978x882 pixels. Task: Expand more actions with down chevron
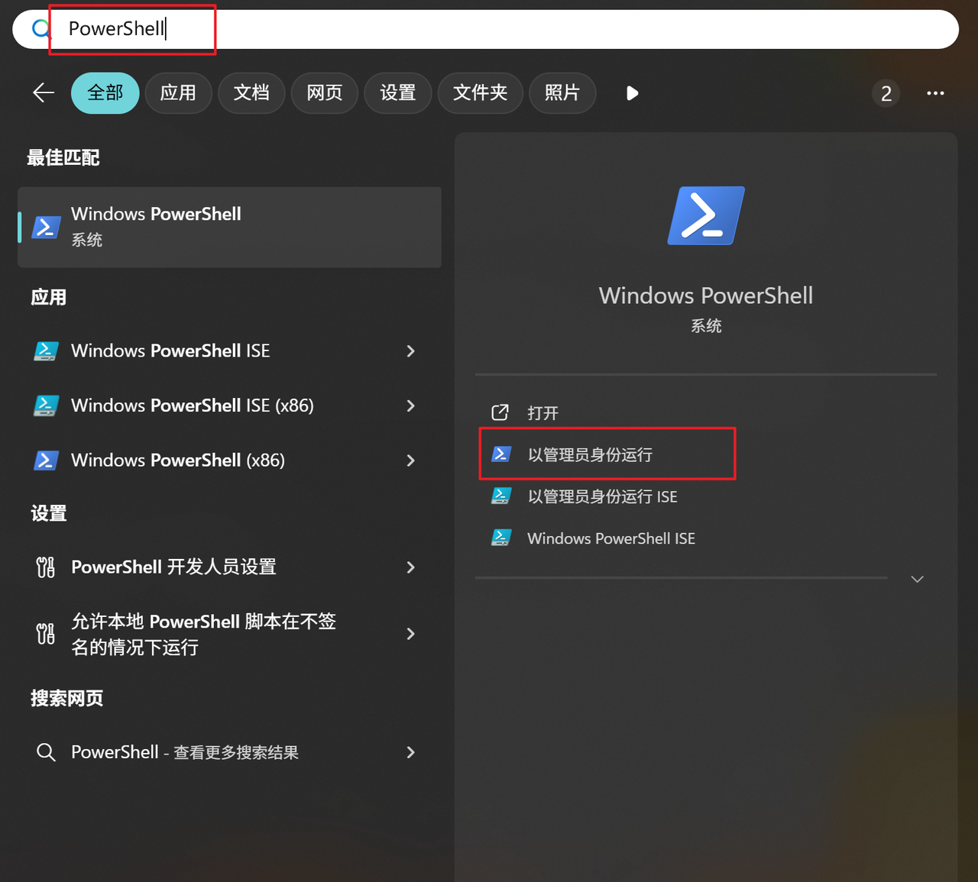point(918,579)
